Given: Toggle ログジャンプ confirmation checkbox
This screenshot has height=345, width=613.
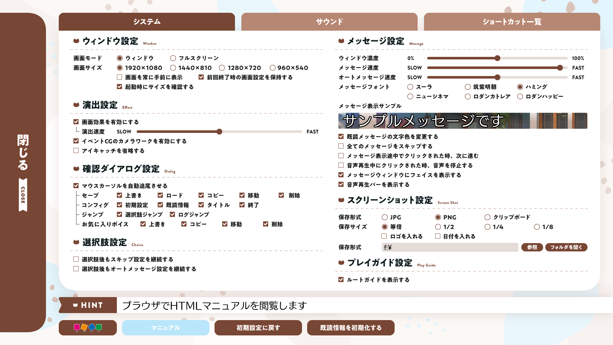Looking at the screenshot, I should click(x=172, y=215).
